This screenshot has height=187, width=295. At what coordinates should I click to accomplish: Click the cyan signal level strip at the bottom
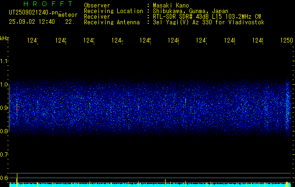(x=151, y=185)
